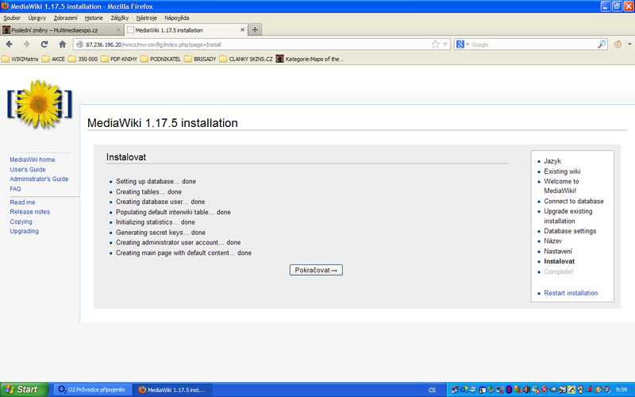This screenshot has width=635, height=397.
Task: Open the toolbar dropdown arrow beside face icon
Action: point(629,44)
